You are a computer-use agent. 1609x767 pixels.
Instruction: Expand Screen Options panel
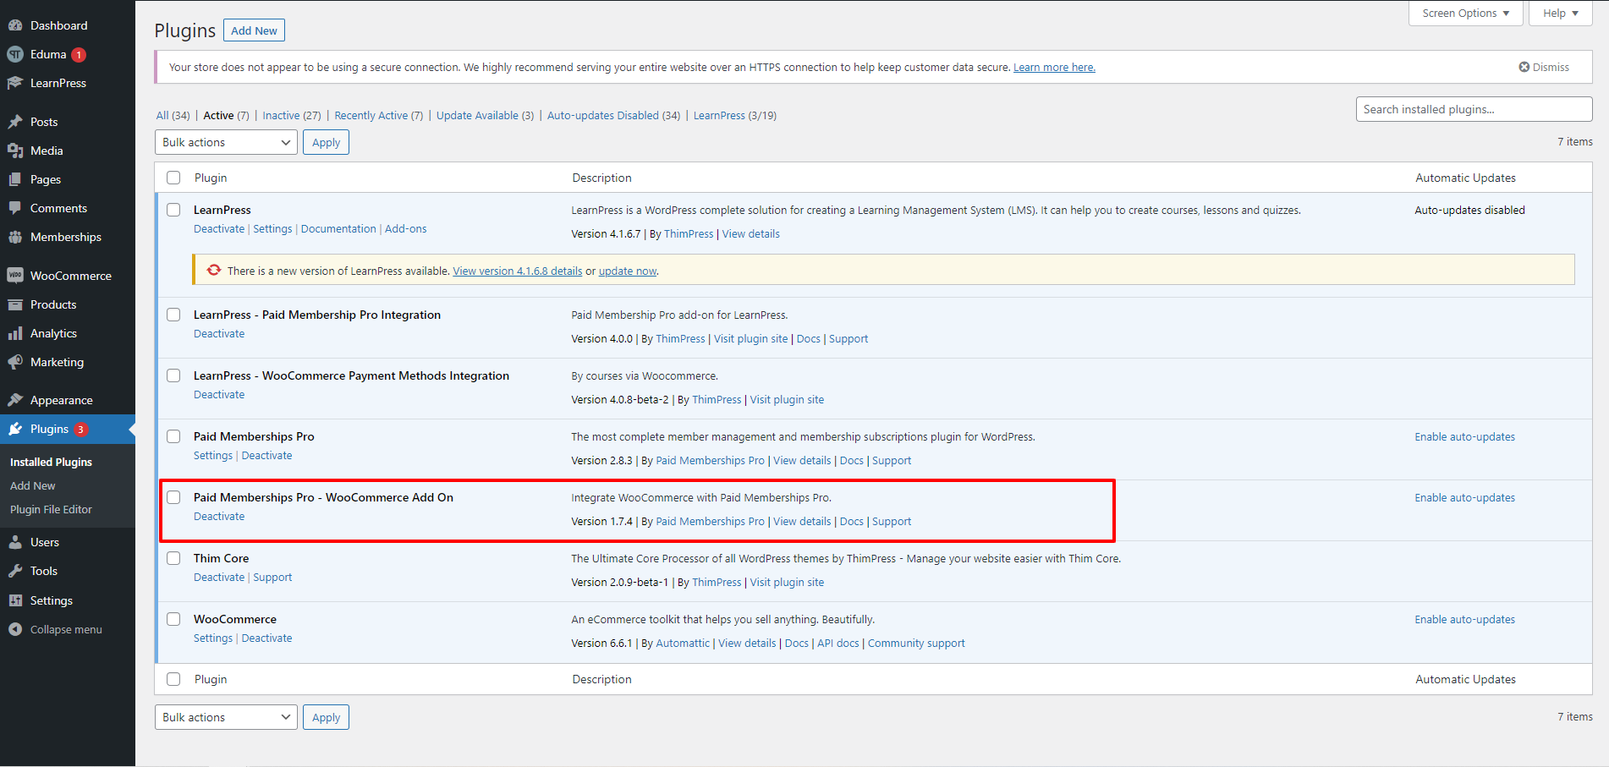tap(1465, 14)
